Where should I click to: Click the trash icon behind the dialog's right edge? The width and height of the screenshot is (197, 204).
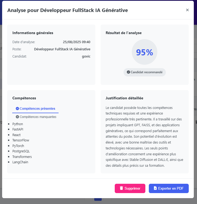tap(196, 122)
